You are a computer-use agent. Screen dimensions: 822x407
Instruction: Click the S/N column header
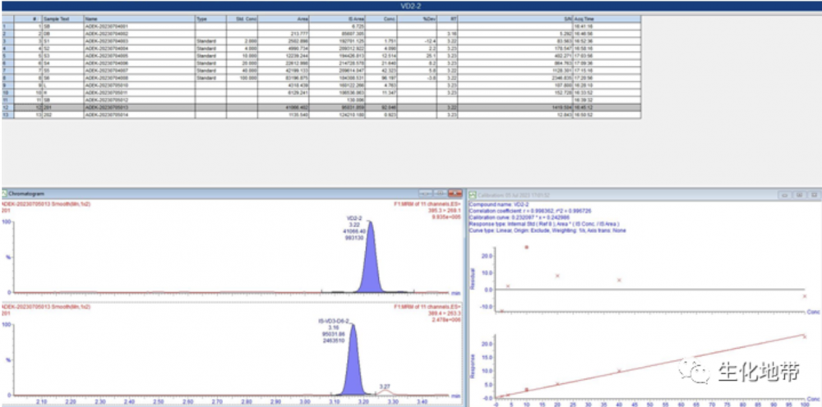[x=515, y=18]
